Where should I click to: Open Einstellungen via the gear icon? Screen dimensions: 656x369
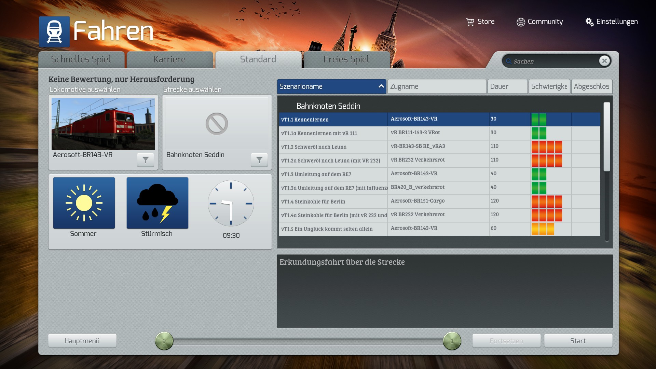[589, 22]
